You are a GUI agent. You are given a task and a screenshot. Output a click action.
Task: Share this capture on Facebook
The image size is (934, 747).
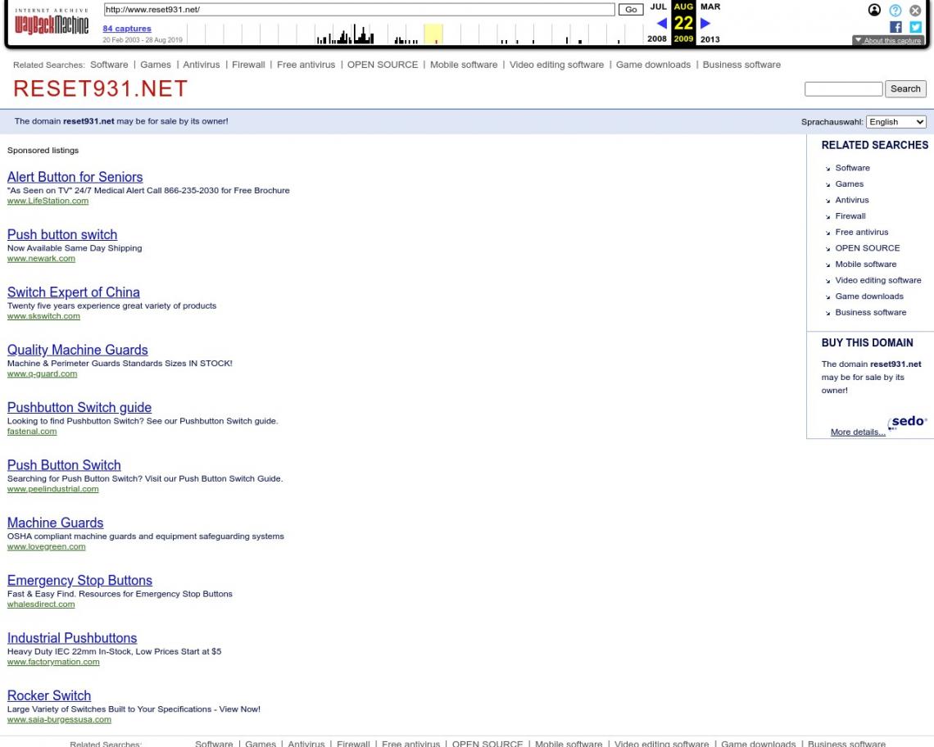pyautogui.click(x=895, y=27)
